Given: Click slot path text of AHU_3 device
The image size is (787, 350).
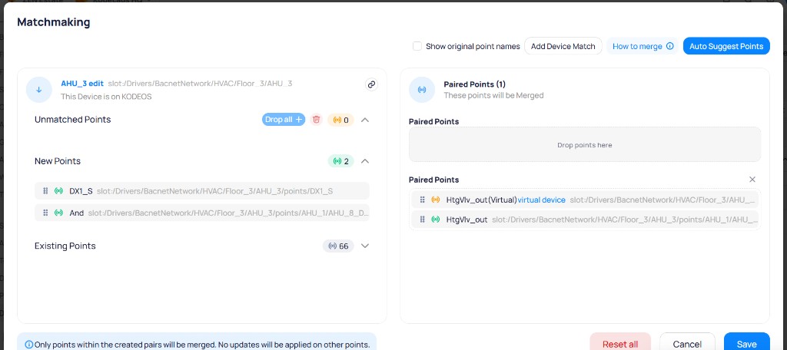Looking at the screenshot, I should tap(200, 84).
